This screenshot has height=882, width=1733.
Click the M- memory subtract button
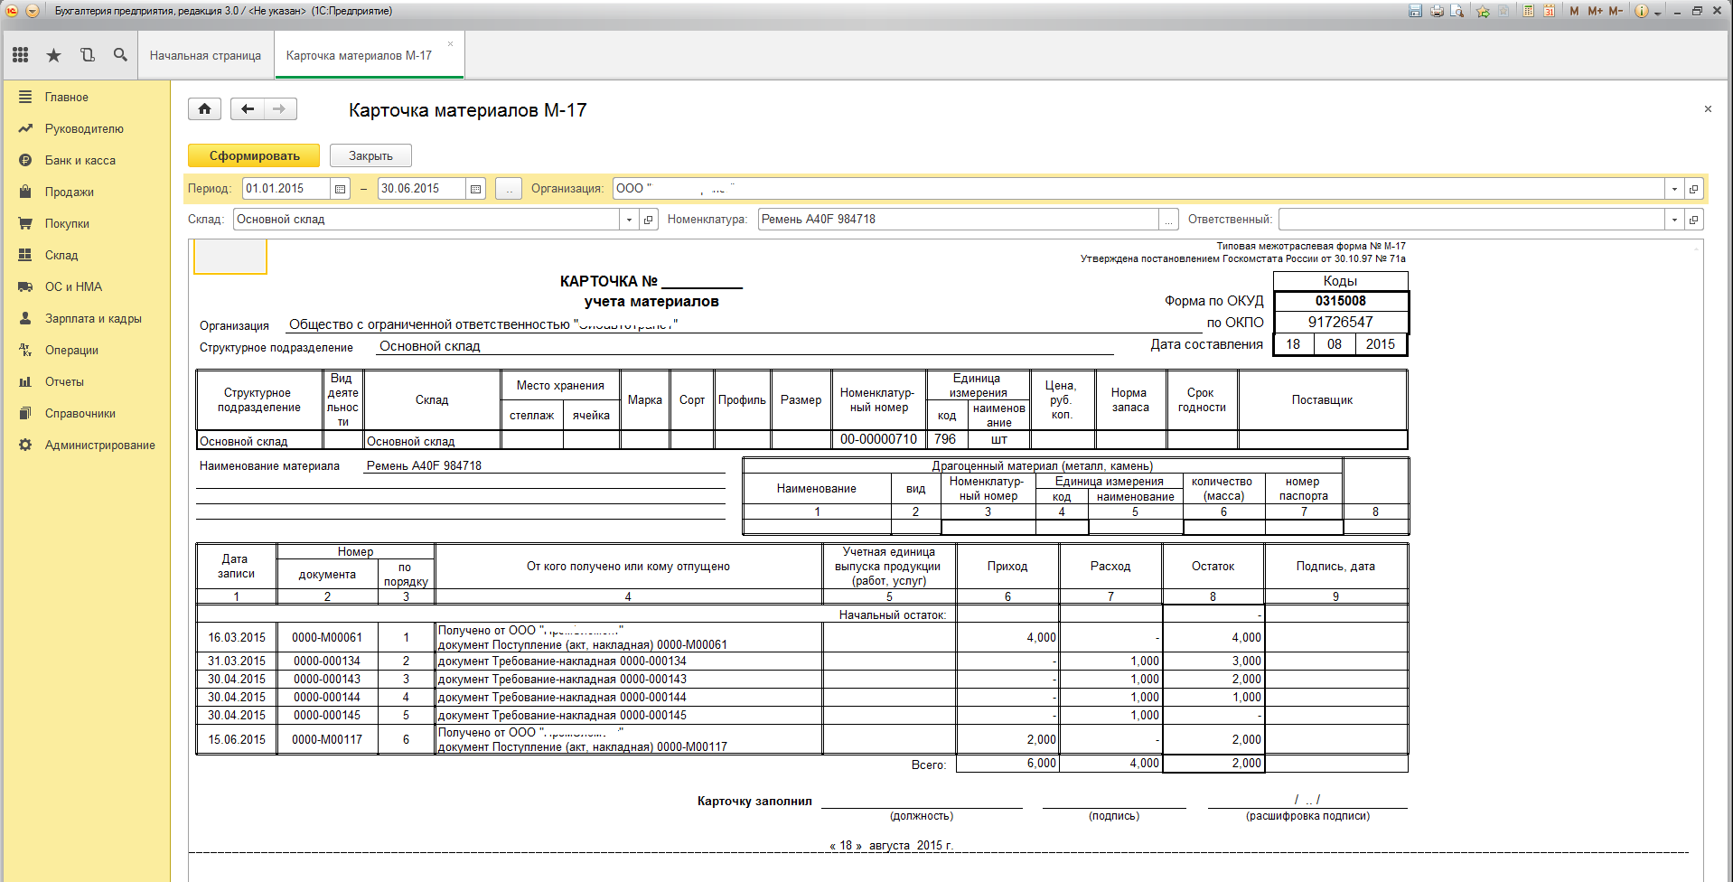tap(1616, 11)
